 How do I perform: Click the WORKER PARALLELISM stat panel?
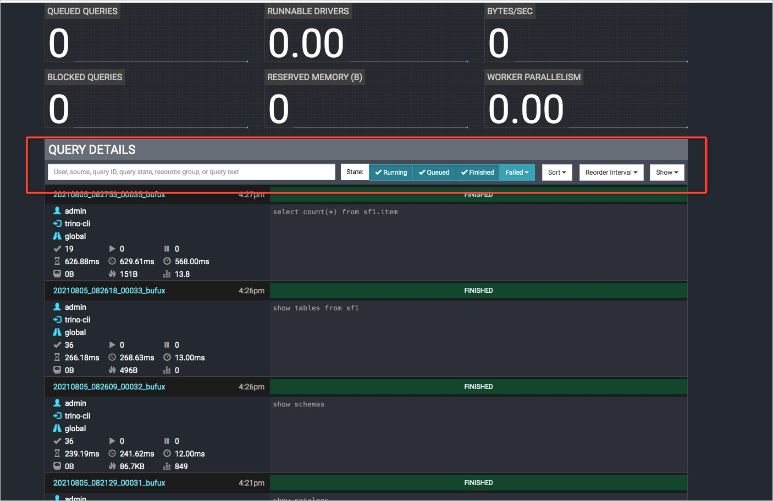pyautogui.click(x=586, y=99)
